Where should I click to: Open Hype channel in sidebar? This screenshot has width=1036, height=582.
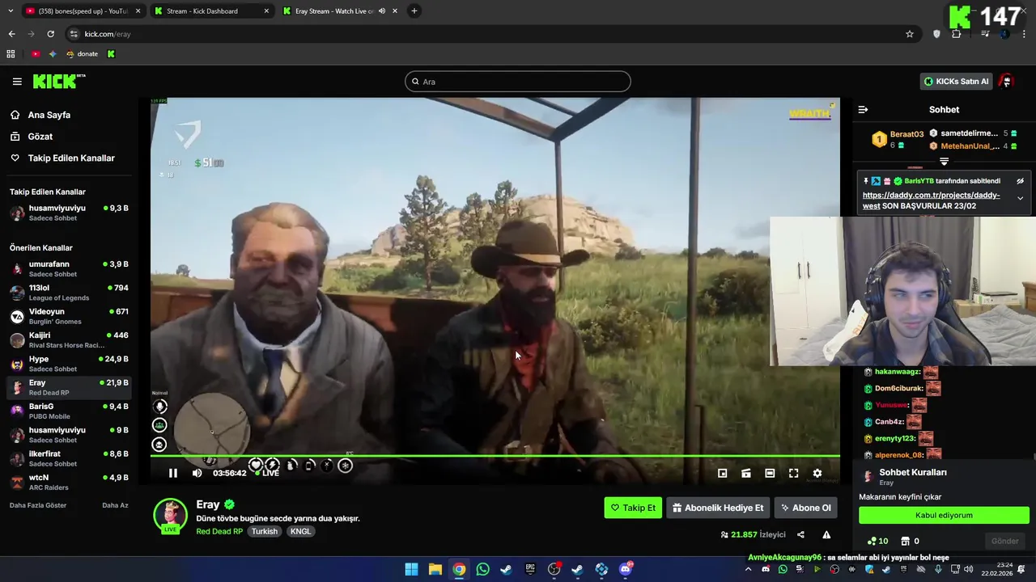(69, 364)
